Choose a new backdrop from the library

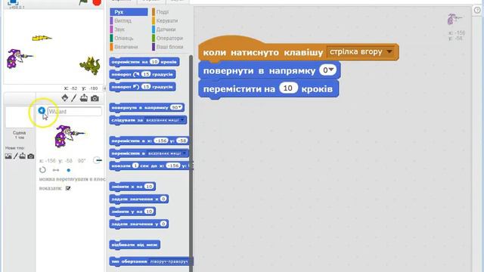coord(8,156)
